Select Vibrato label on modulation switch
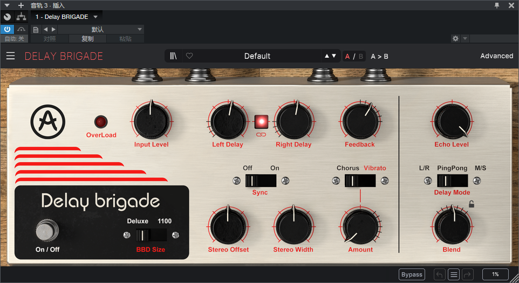The width and height of the screenshot is (519, 283). tap(375, 168)
